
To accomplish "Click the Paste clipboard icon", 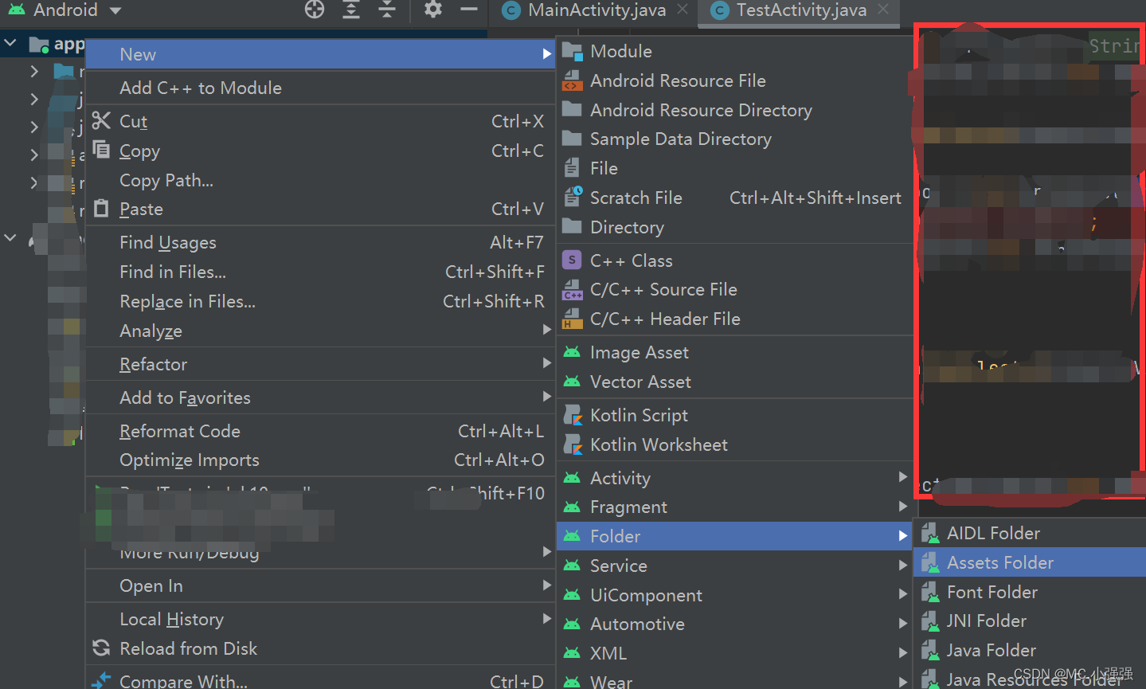I will [x=101, y=209].
